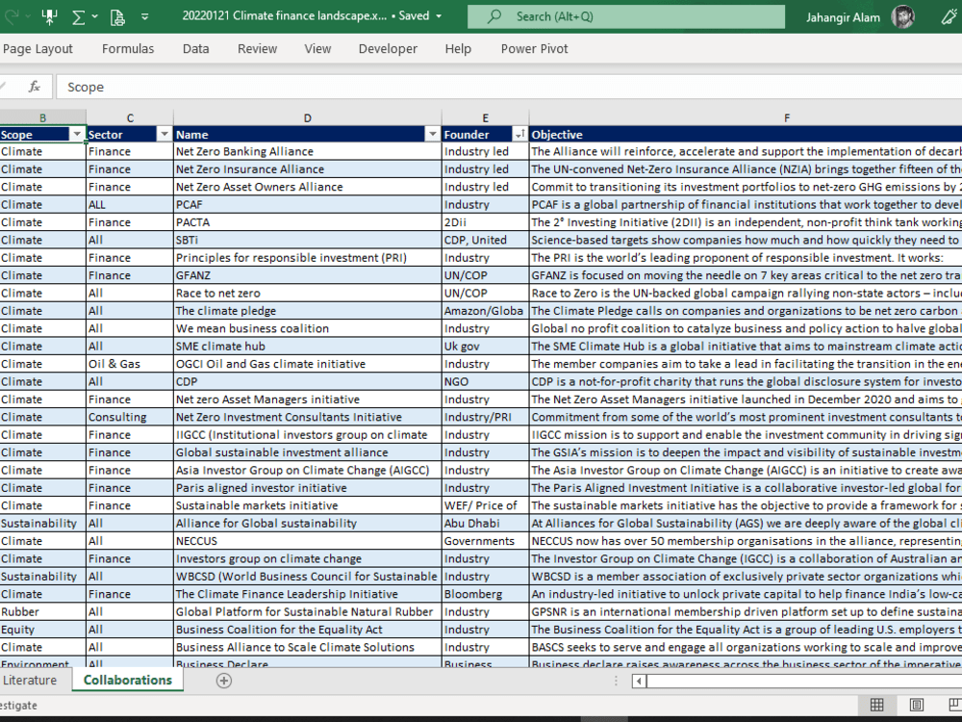Viewport: 962px width, 722px height.
Task: Switch to the Data tab
Action: (x=195, y=49)
